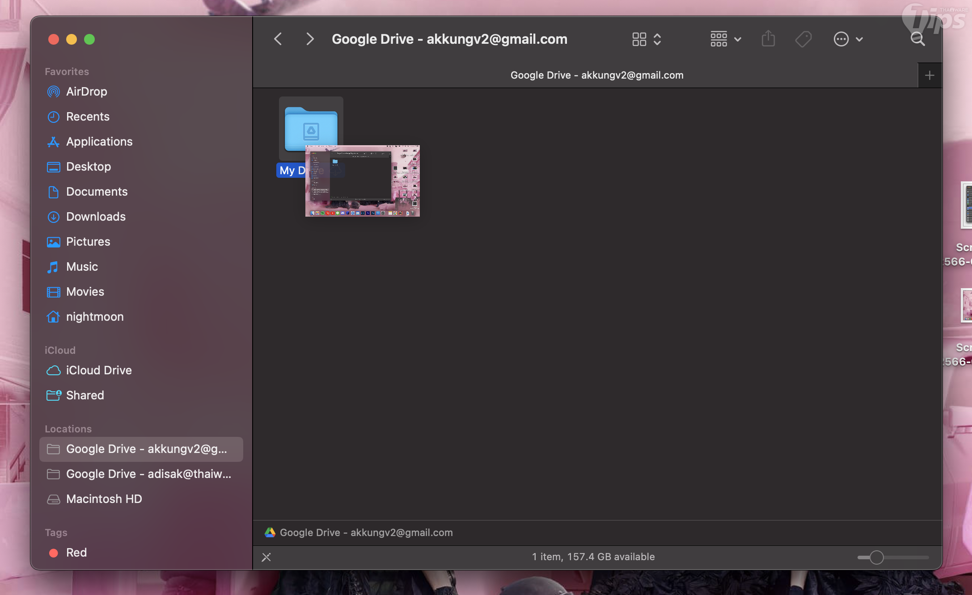Click the Finder back navigation arrow
972x595 pixels.
click(278, 39)
